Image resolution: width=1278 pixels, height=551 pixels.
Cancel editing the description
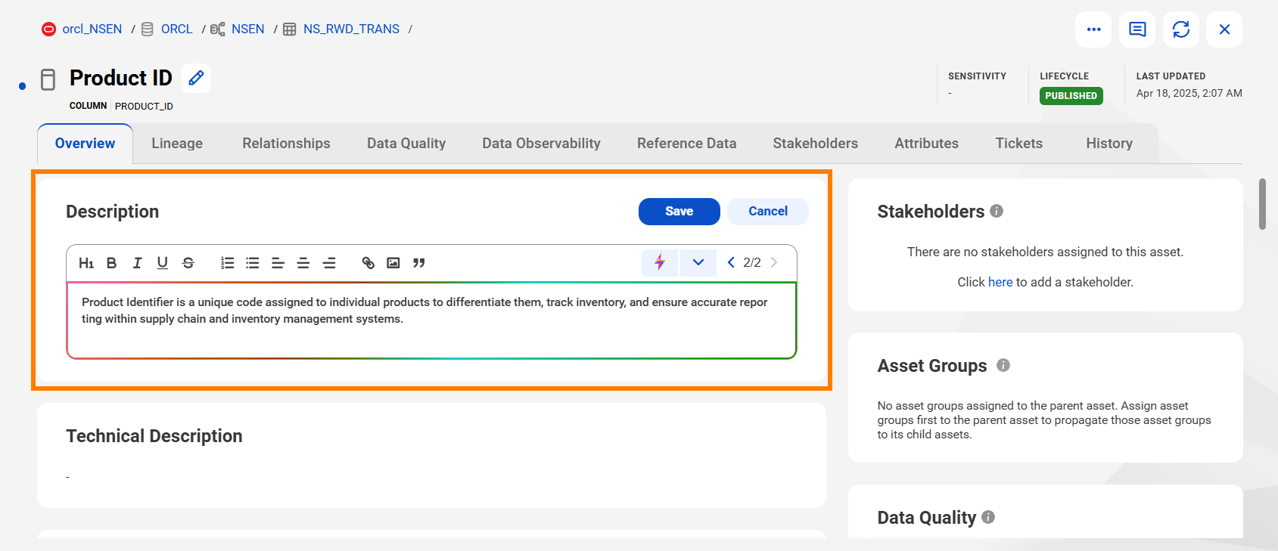(x=768, y=212)
